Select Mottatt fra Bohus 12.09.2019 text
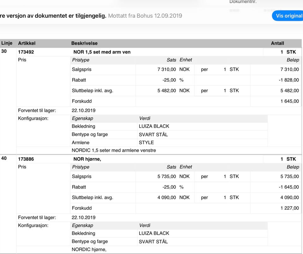The height and width of the screenshot is (254, 303). [145, 16]
